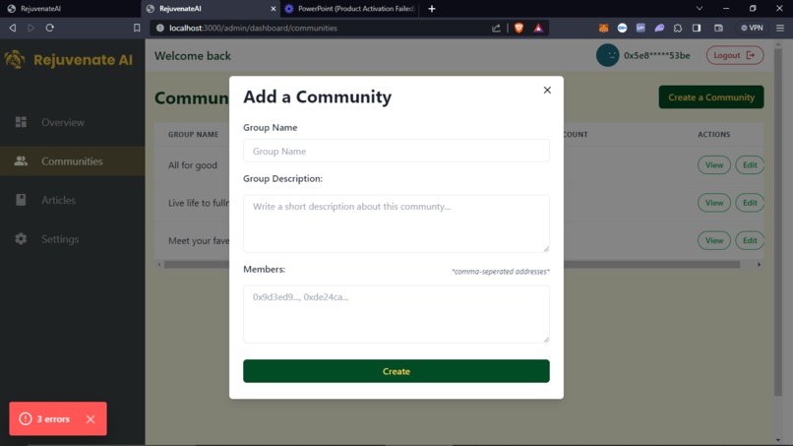Click the Create button in the modal
793x446 pixels.
pos(396,371)
